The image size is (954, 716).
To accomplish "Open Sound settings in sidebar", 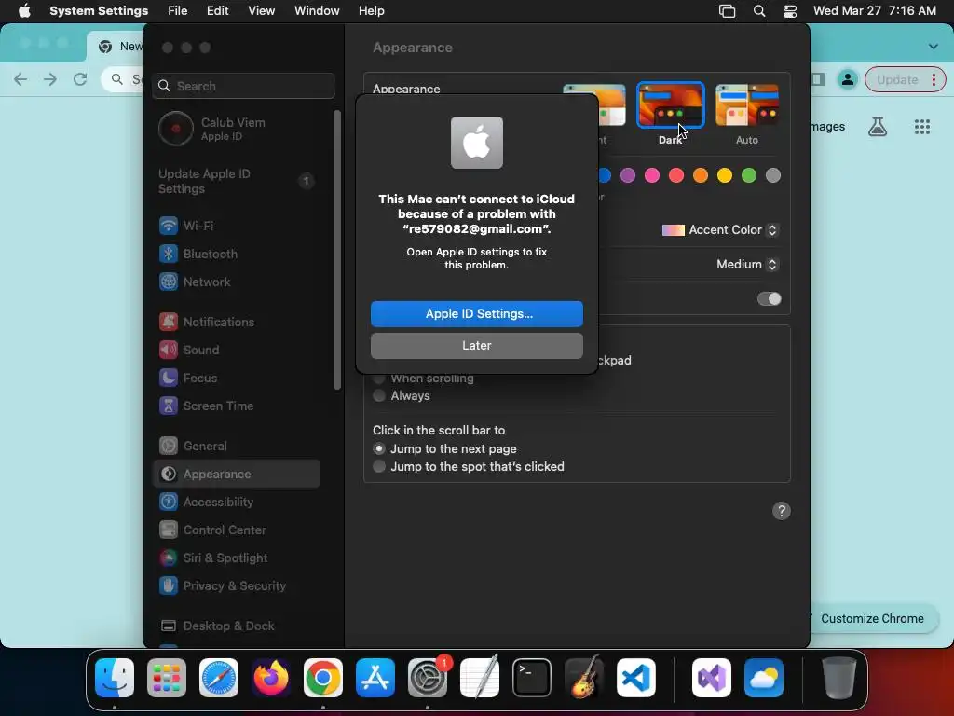I will pos(238,351).
